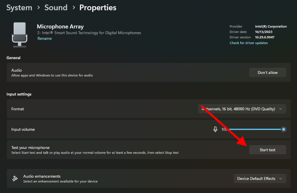Click the Audio enhancements sparkle icon
Viewport: 297px width, 193px height.
point(15,179)
